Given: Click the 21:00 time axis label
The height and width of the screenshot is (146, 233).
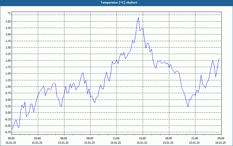Looking at the screenshot, I should pos(195,138).
